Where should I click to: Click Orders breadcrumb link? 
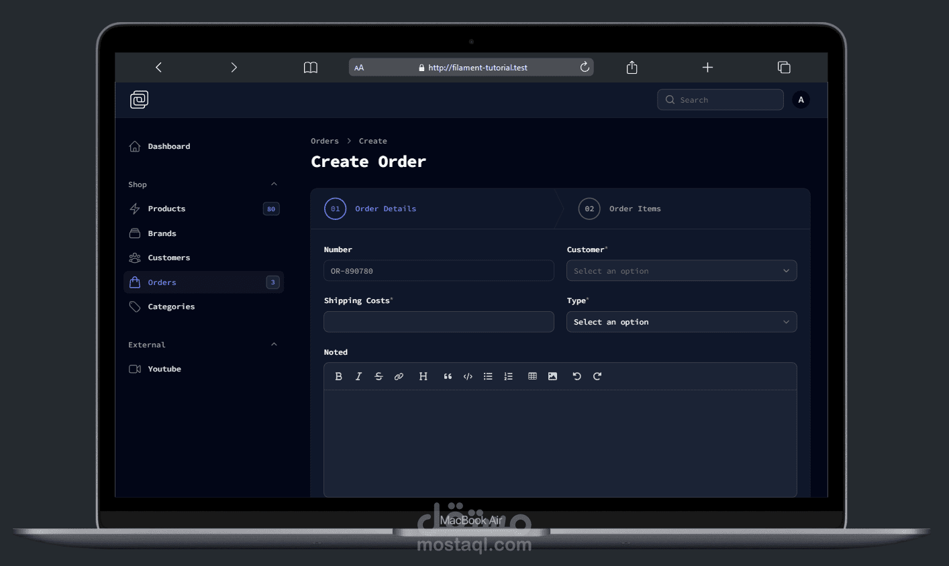coord(325,141)
